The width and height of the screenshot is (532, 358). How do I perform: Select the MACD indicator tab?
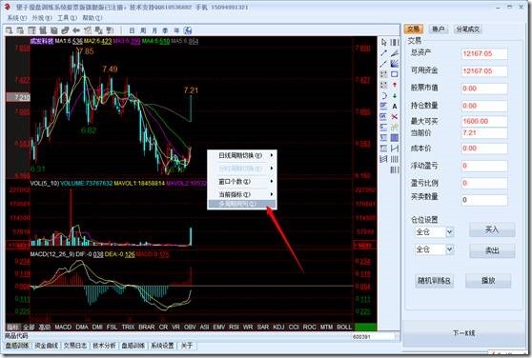[x=63, y=328]
